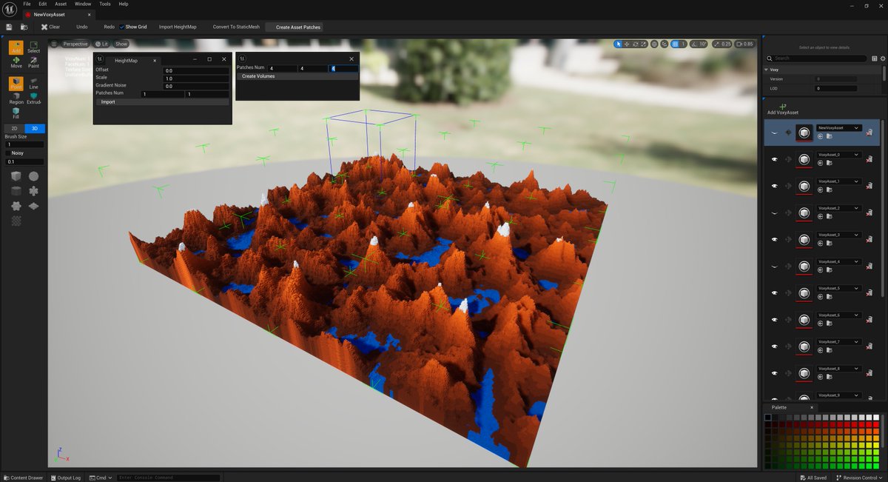Pick the Fill tool
Screen dimensions: 888x482
[14, 113]
